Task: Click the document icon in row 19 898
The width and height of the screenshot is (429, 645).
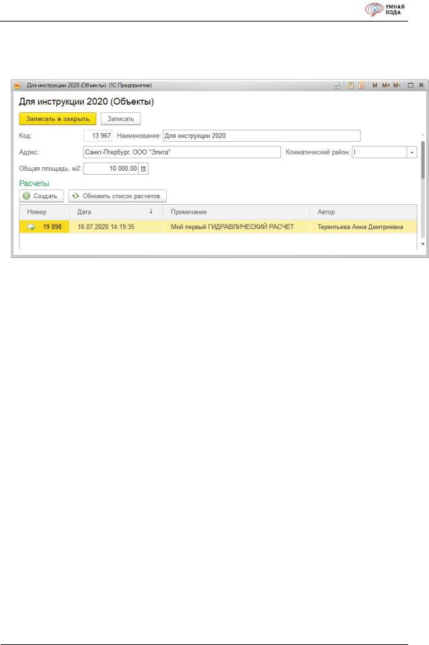Action: [32, 226]
